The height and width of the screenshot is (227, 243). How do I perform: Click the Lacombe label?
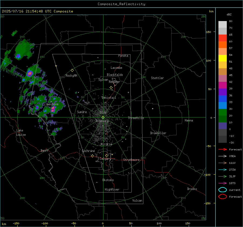coord(116,68)
